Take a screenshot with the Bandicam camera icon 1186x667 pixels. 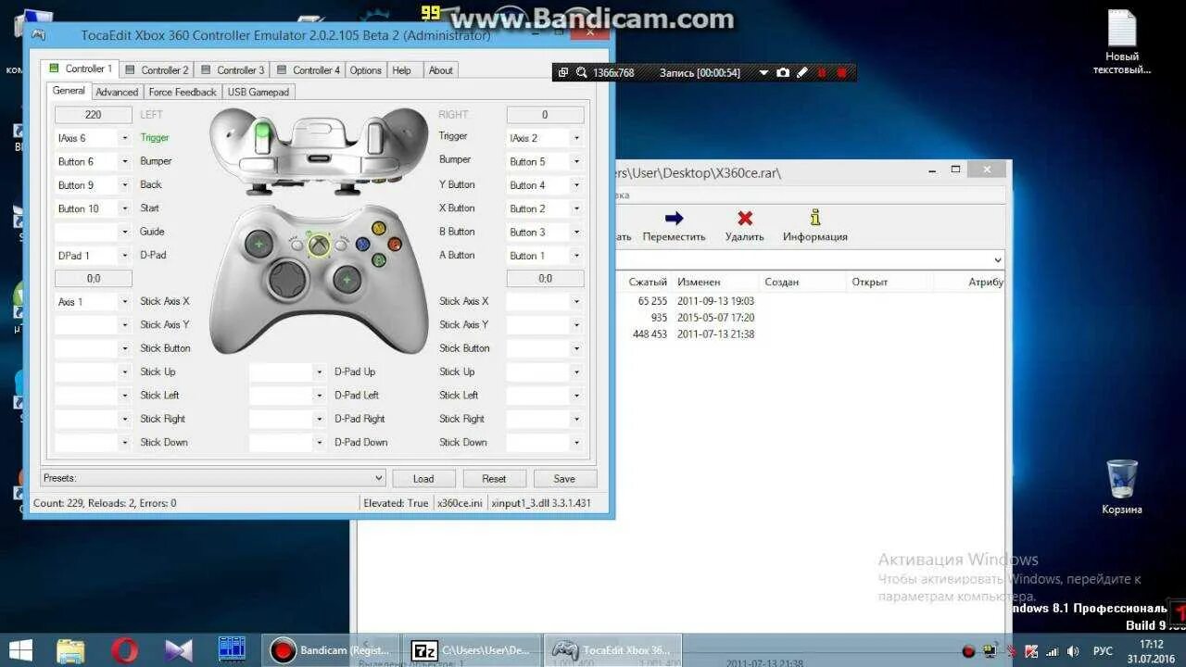click(x=784, y=72)
